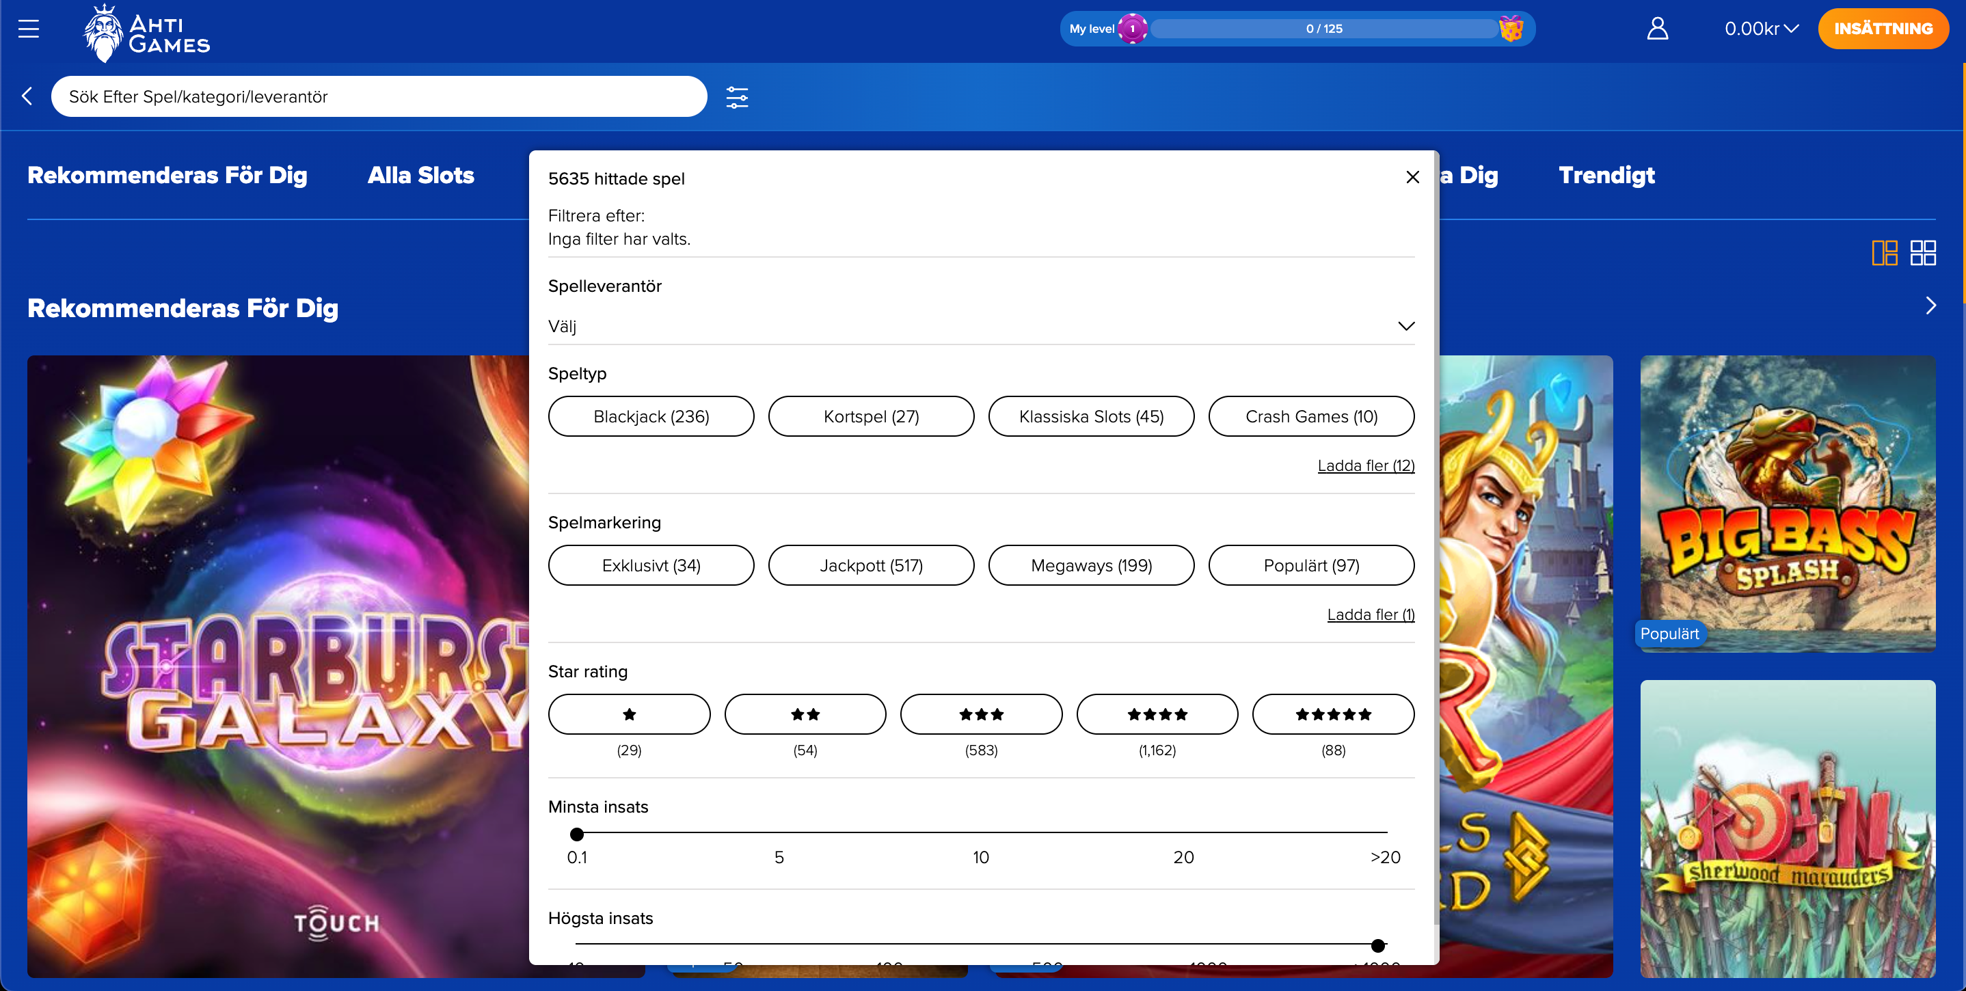
Task: Toggle the Klassiska Slots (45) filter
Action: click(1092, 416)
